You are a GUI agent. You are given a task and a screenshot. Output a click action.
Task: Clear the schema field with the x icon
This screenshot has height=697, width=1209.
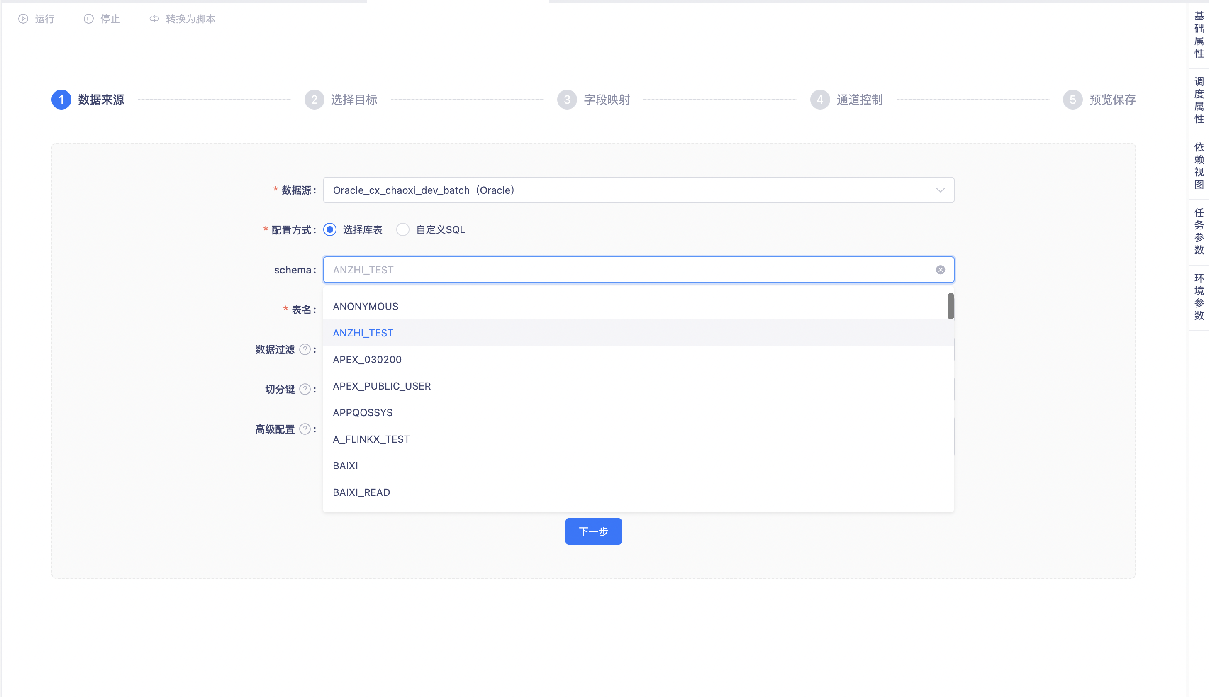[940, 270]
